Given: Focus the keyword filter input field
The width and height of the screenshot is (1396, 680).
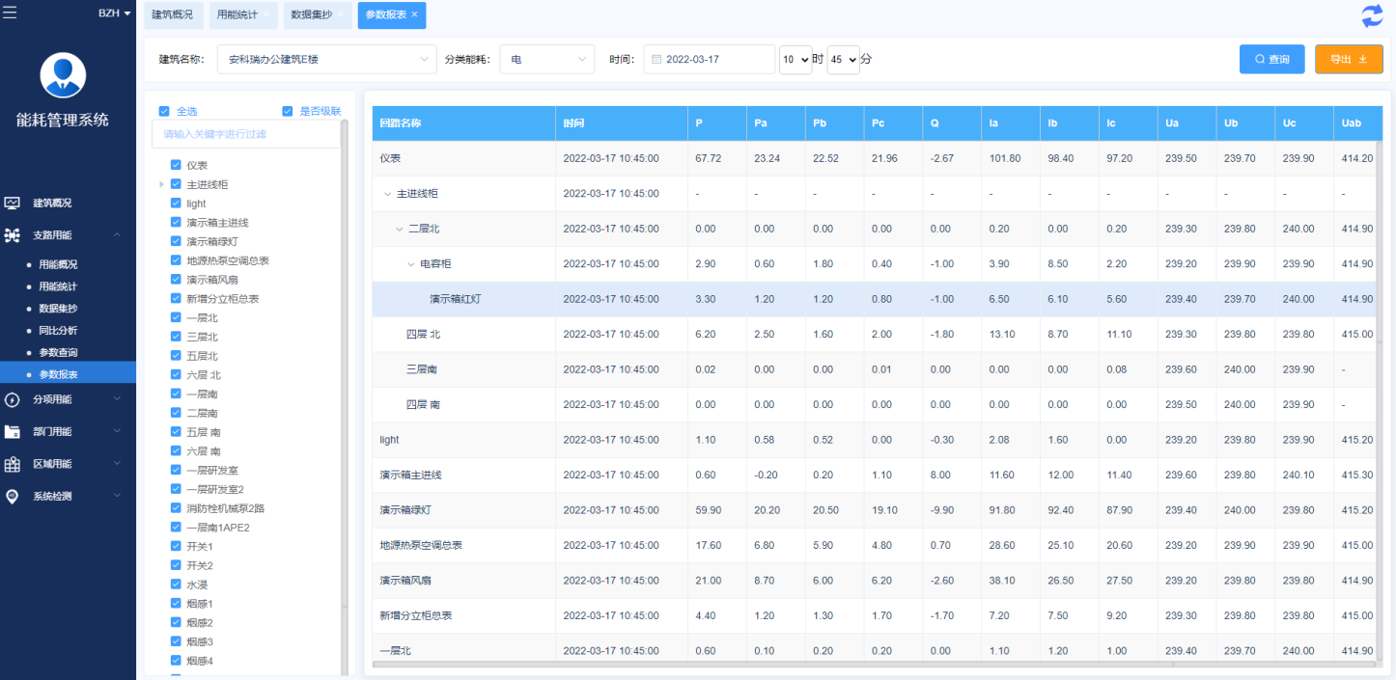Looking at the screenshot, I should click(246, 134).
